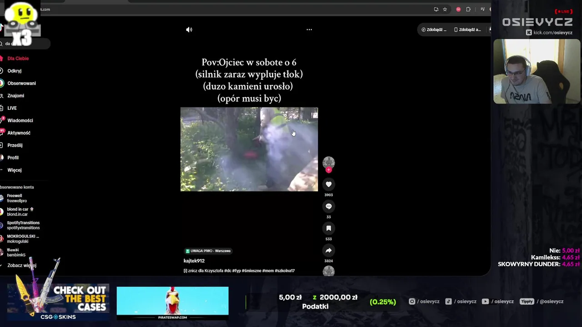The width and height of the screenshot is (582, 327).
Task: Open LIVE section in the sidebar
Action: pos(12,108)
